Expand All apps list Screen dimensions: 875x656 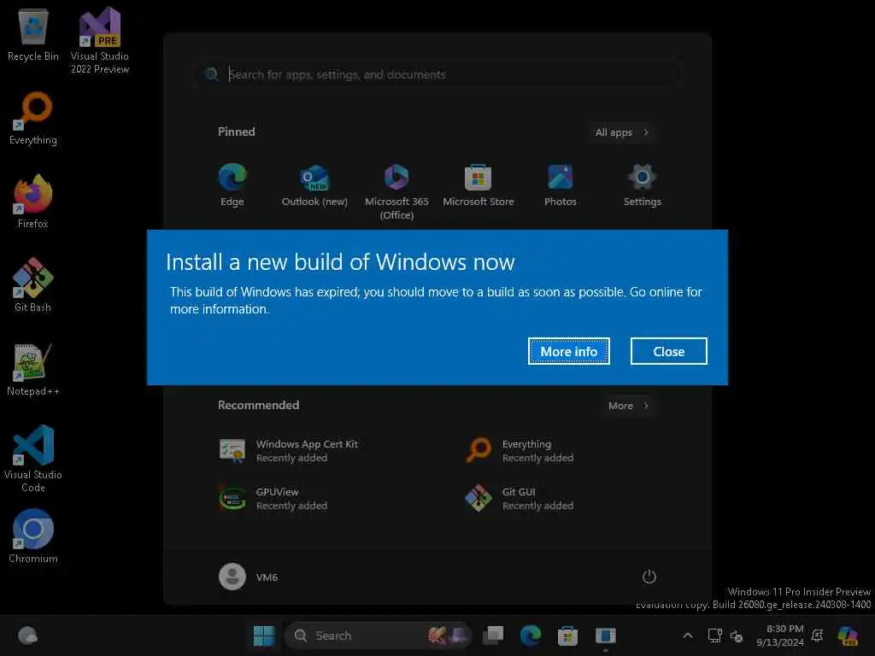click(621, 132)
